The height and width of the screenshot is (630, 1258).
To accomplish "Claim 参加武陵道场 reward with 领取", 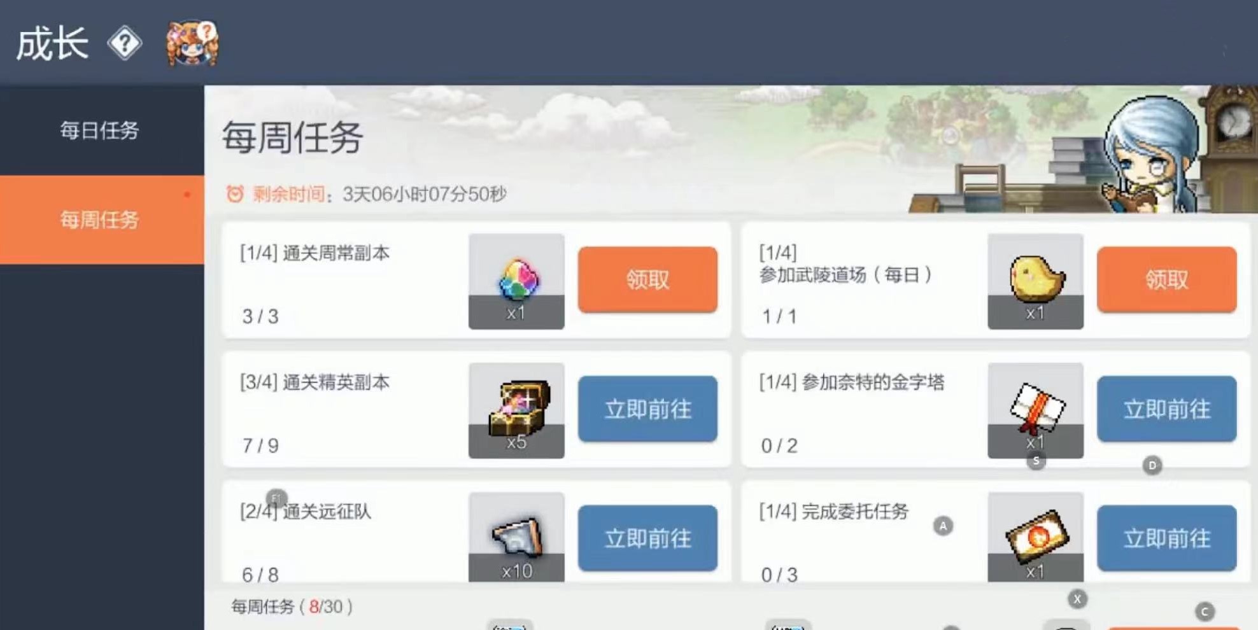I will click(x=1166, y=279).
